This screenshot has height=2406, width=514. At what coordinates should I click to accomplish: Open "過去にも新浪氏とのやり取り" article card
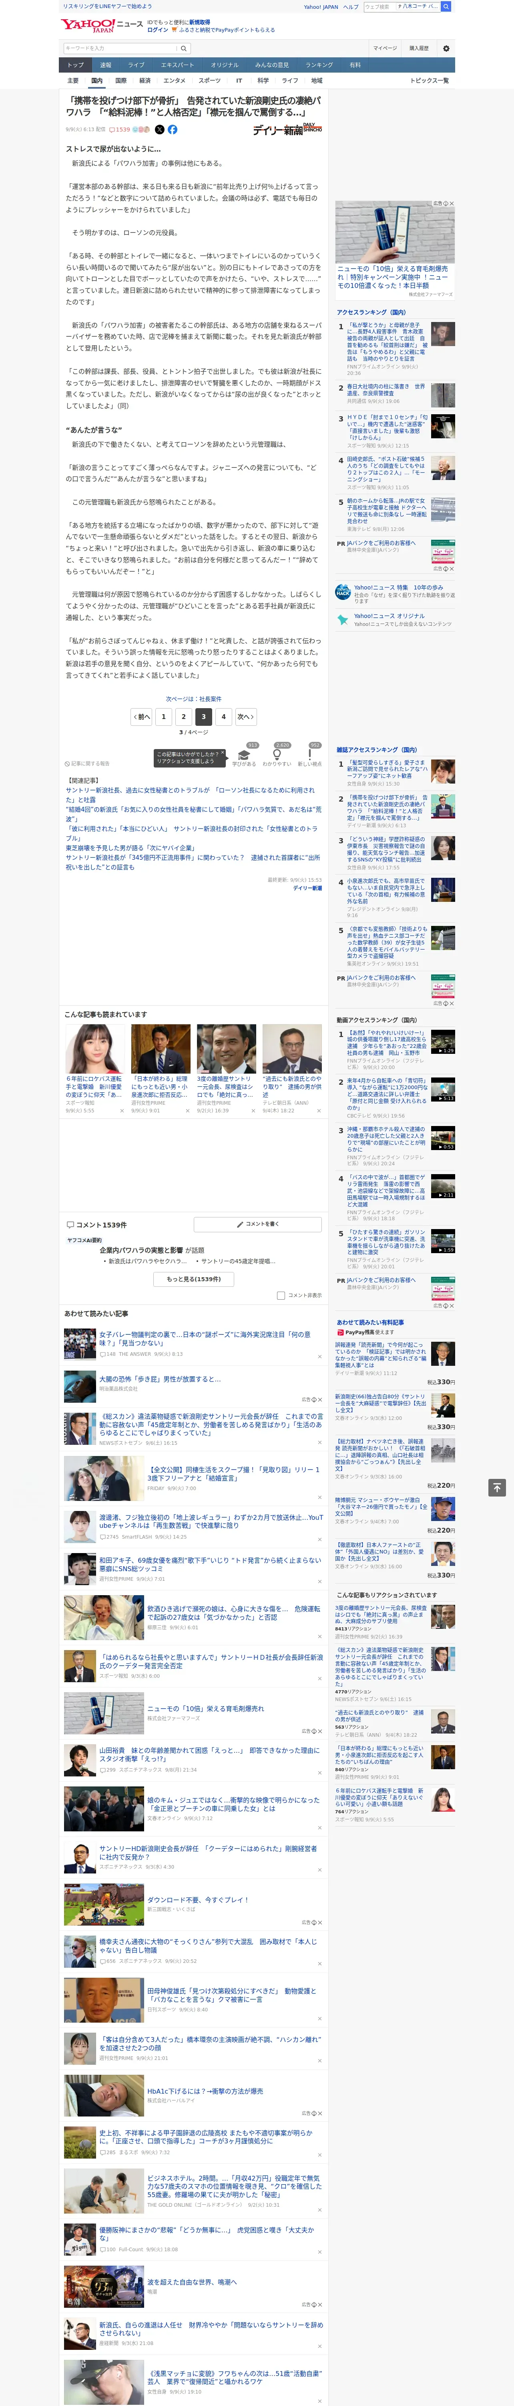tap(292, 1069)
